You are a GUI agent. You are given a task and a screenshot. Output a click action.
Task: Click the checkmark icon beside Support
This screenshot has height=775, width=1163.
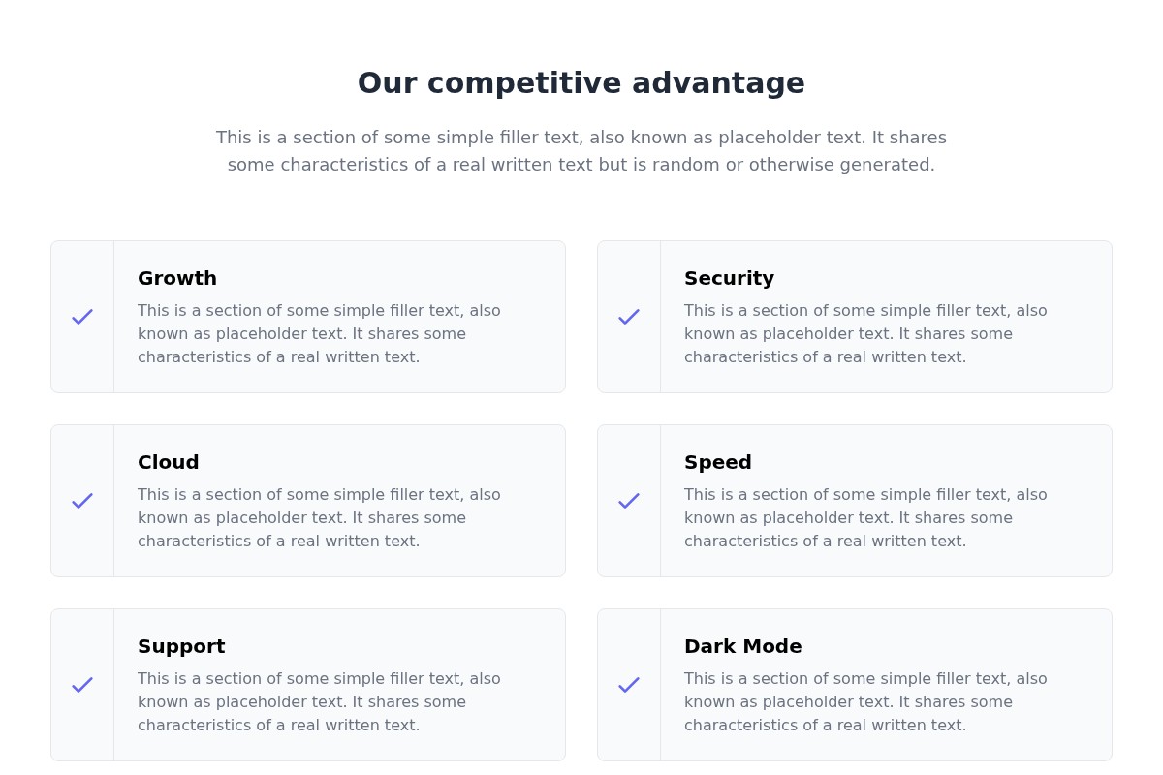(82, 685)
